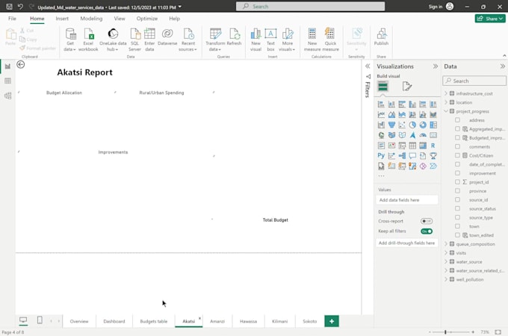Collapse the project_progress table

click(x=446, y=111)
